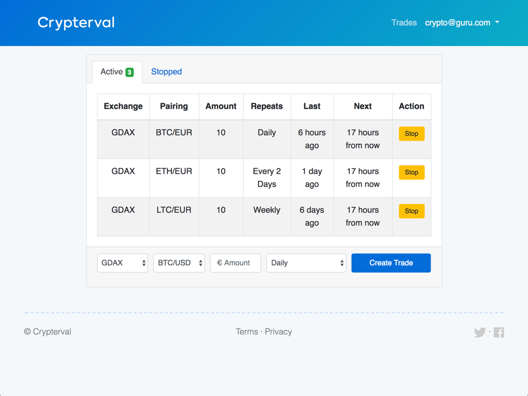Click the '1 day ago' cell
The height and width of the screenshot is (396, 528).
312,178
